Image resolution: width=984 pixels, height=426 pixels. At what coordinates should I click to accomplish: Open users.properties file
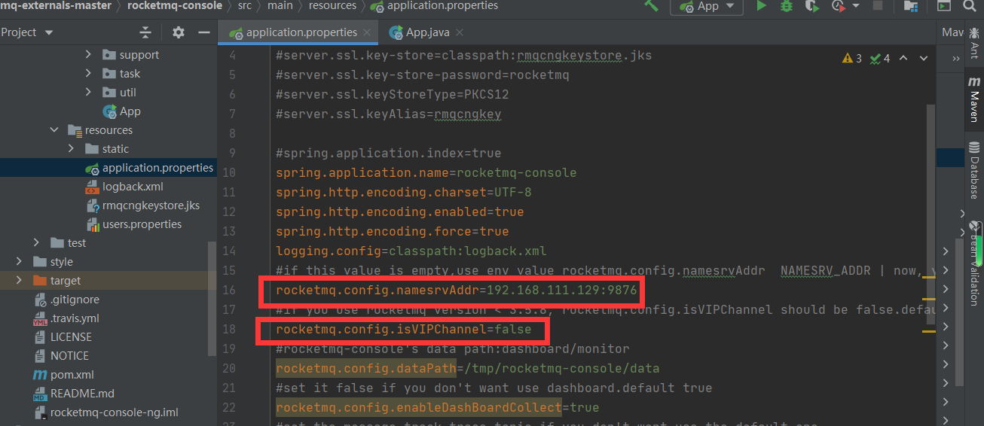tap(133, 224)
